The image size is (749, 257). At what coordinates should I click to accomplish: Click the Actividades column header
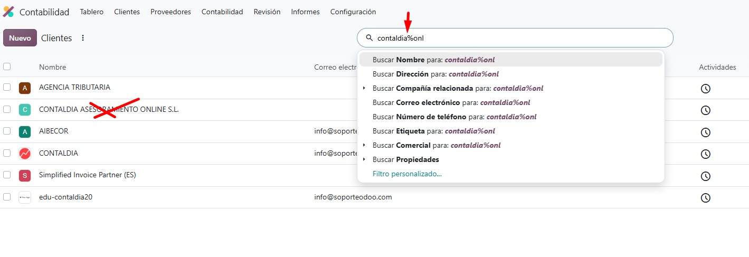(717, 67)
